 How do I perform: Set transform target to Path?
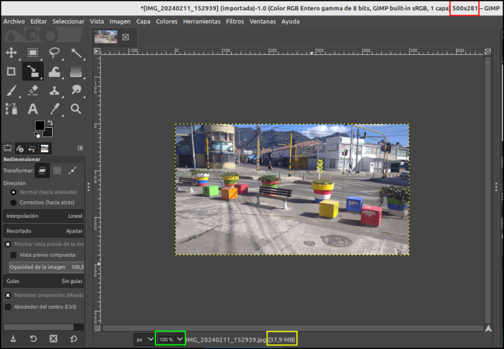(x=72, y=171)
